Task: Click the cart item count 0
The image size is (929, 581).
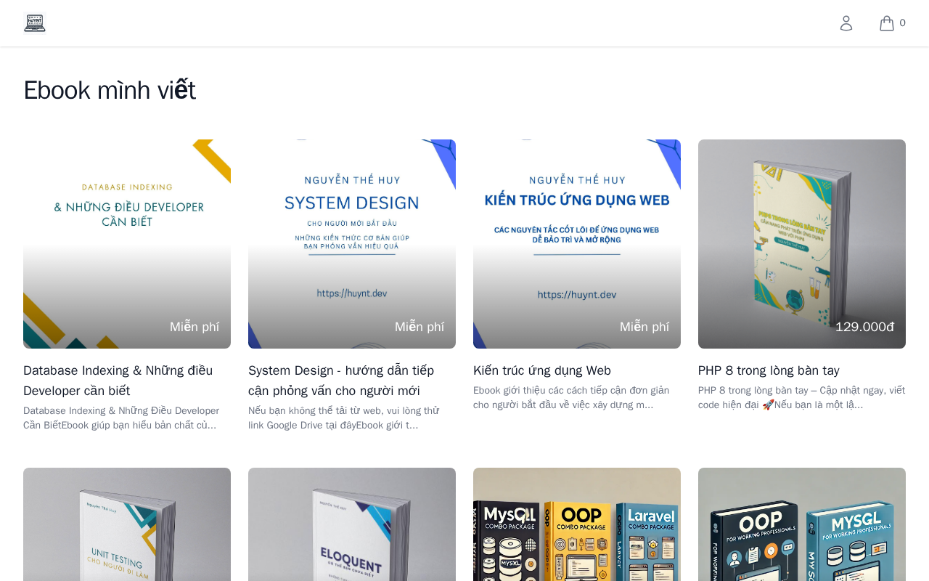Action: click(x=903, y=23)
